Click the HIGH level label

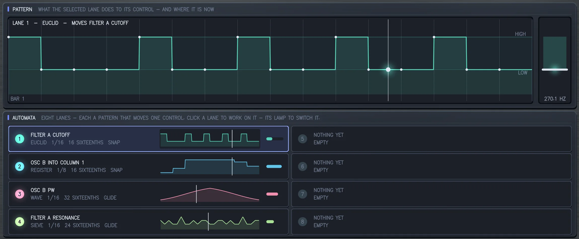click(520, 34)
